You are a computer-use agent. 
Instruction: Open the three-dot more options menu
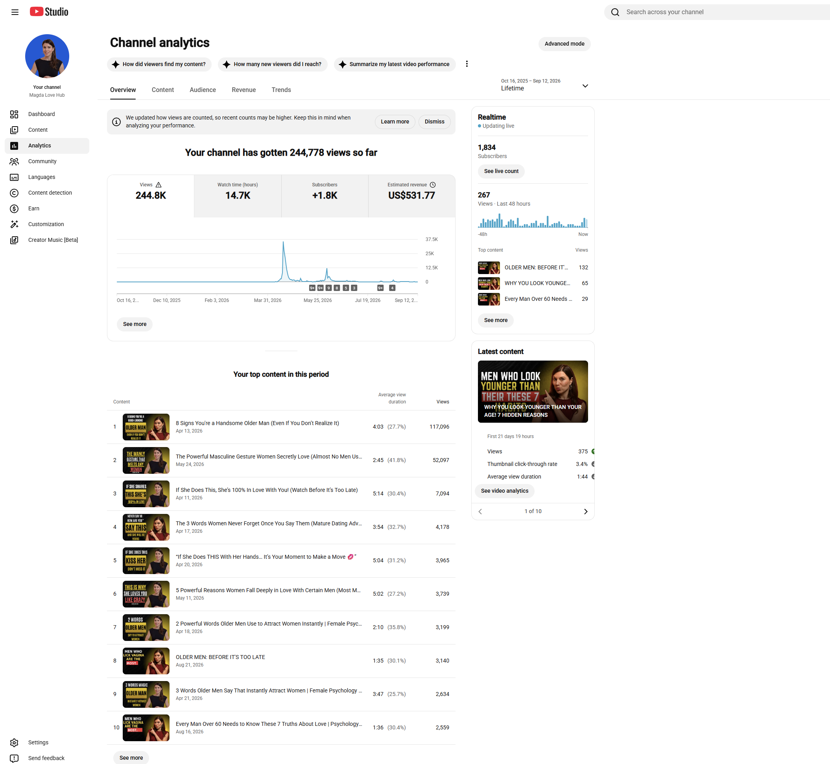[x=467, y=64]
